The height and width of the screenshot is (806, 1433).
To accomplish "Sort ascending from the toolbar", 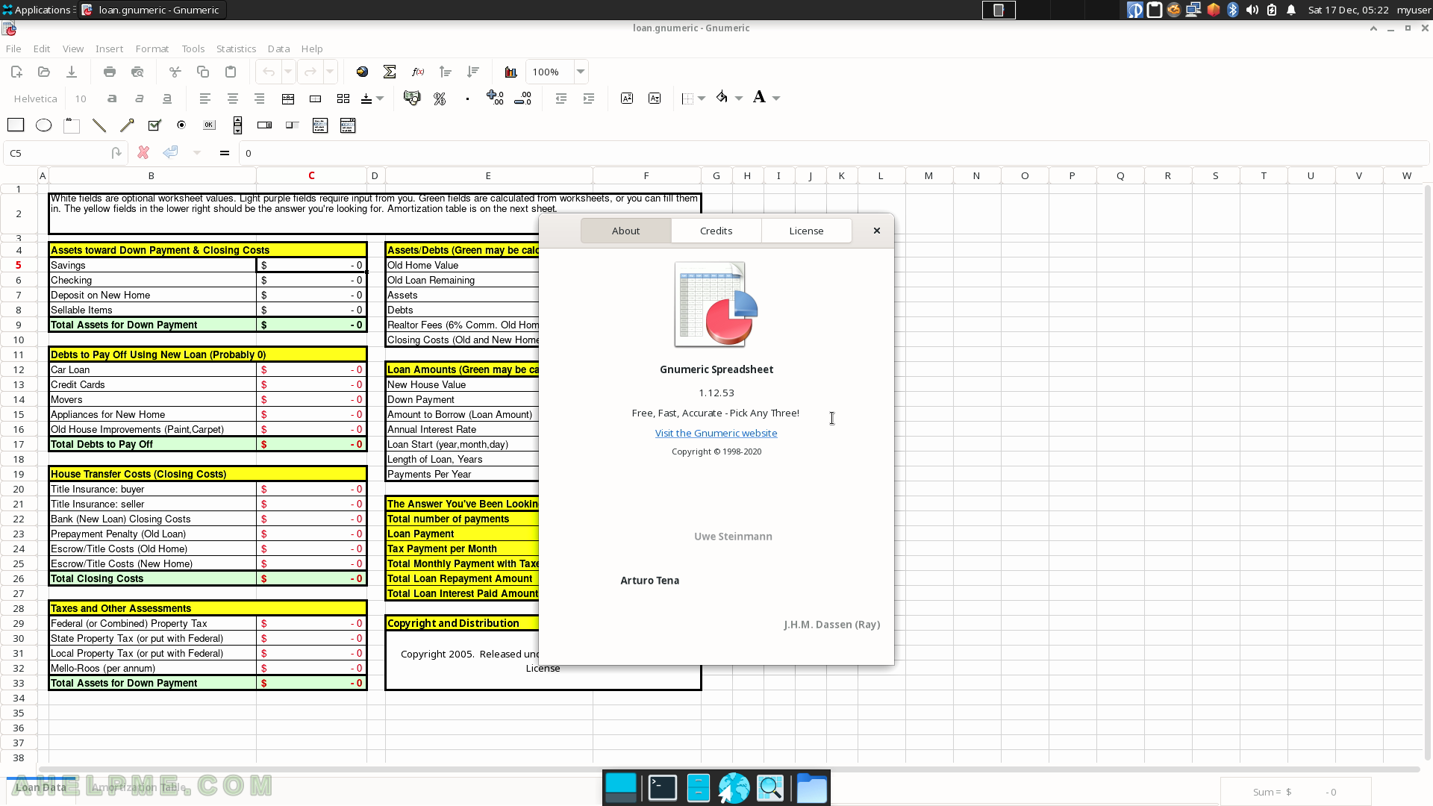I will (x=446, y=72).
